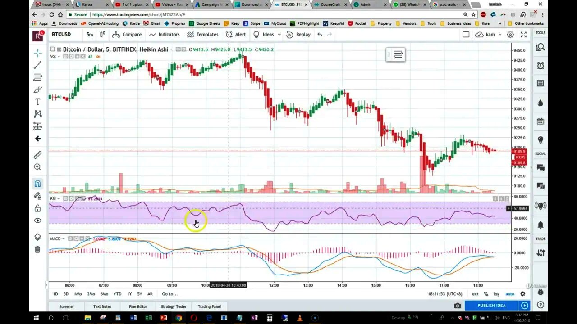Select the zoom in magnifier tool

tap(38, 167)
